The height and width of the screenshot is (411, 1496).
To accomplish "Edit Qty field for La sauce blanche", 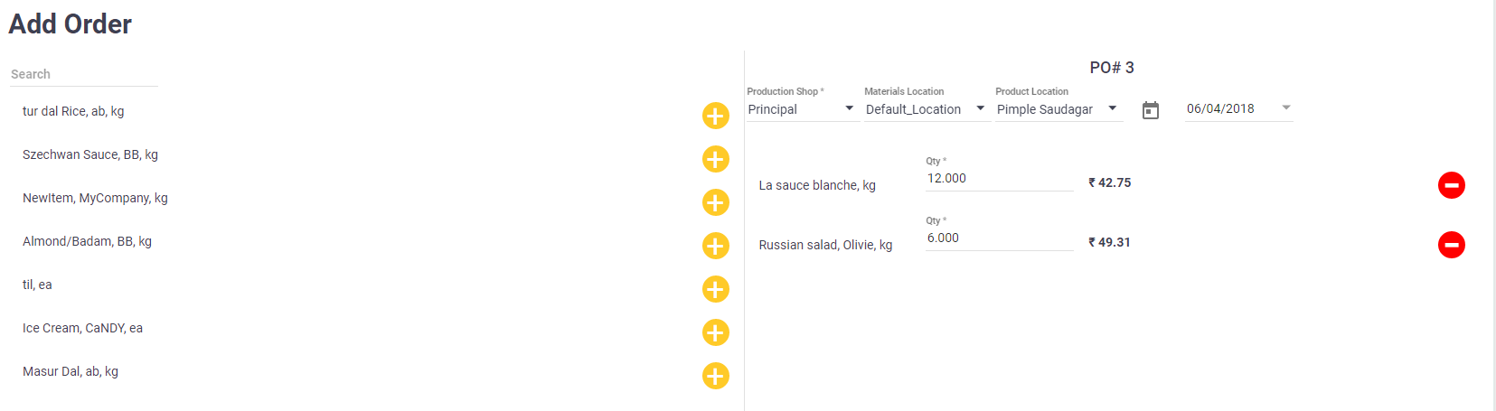I will click(x=1000, y=179).
